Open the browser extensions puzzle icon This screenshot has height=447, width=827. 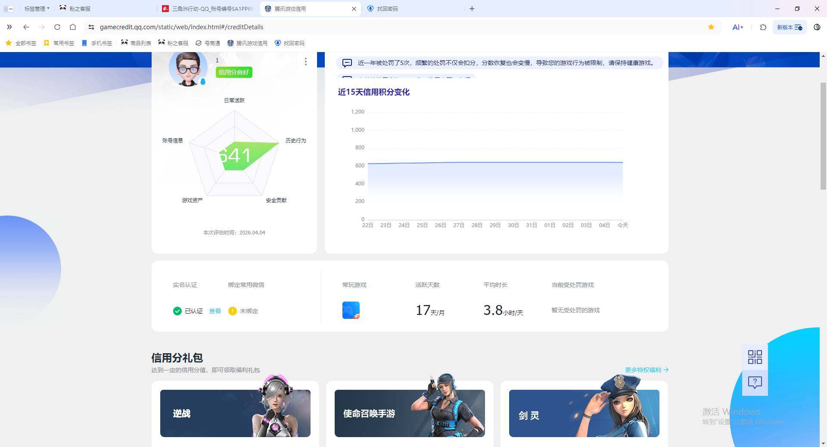tap(763, 27)
